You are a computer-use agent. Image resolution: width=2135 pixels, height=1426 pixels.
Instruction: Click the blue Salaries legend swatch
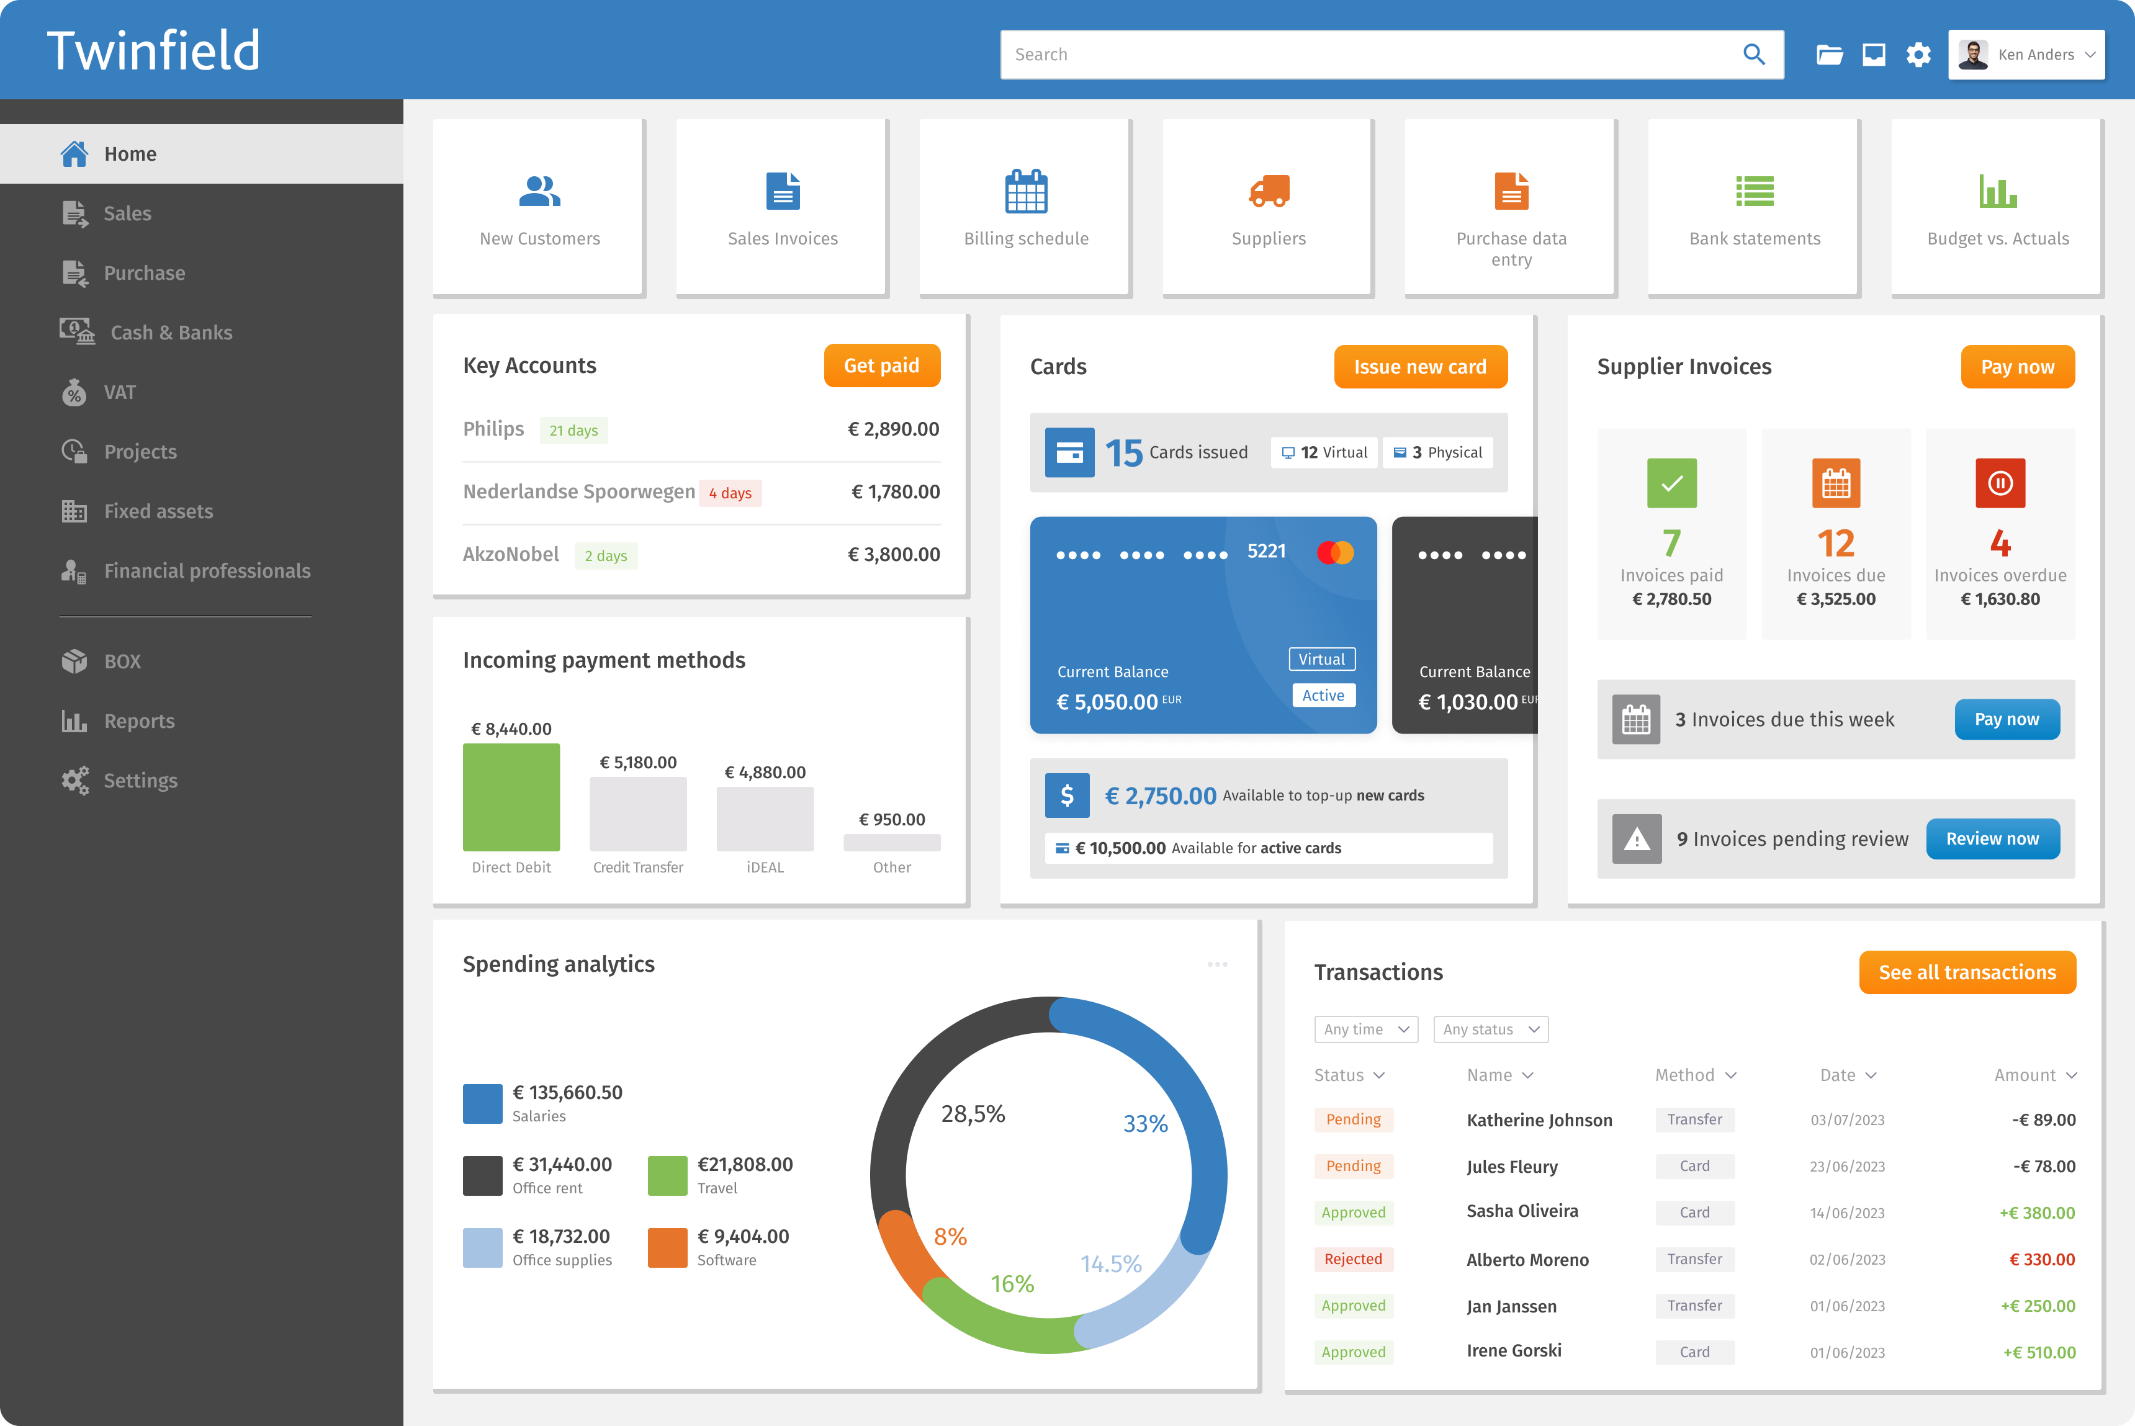[482, 1103]
